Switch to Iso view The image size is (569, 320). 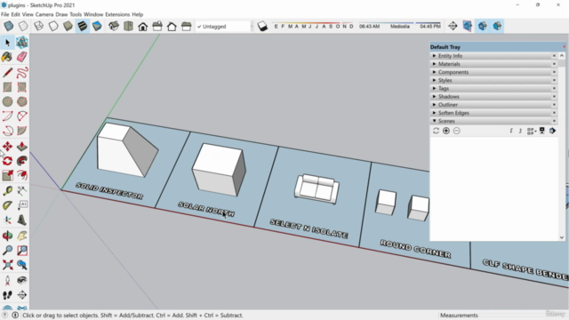[114, 26]
